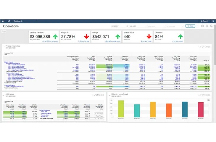Collapse the Billable Hours Trend panel
Screen dimensions: 216x142
[x=109, y=95]
